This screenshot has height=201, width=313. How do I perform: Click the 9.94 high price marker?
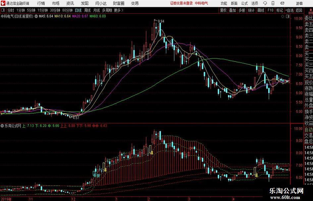(161, 21)
